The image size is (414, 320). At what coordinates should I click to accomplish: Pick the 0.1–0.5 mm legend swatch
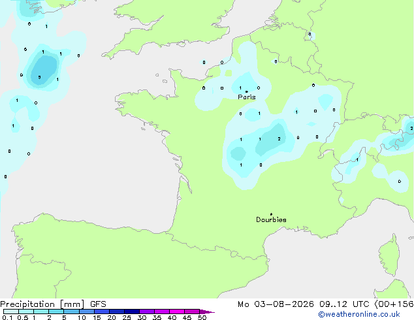pyautogui.click(x=11, y=312)
